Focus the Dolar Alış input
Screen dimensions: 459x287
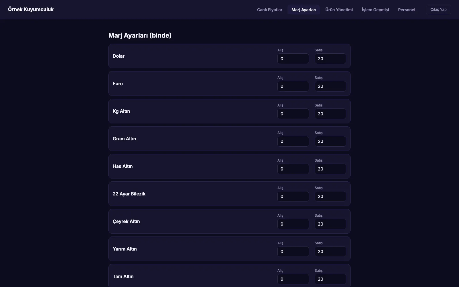pos(293,59)
